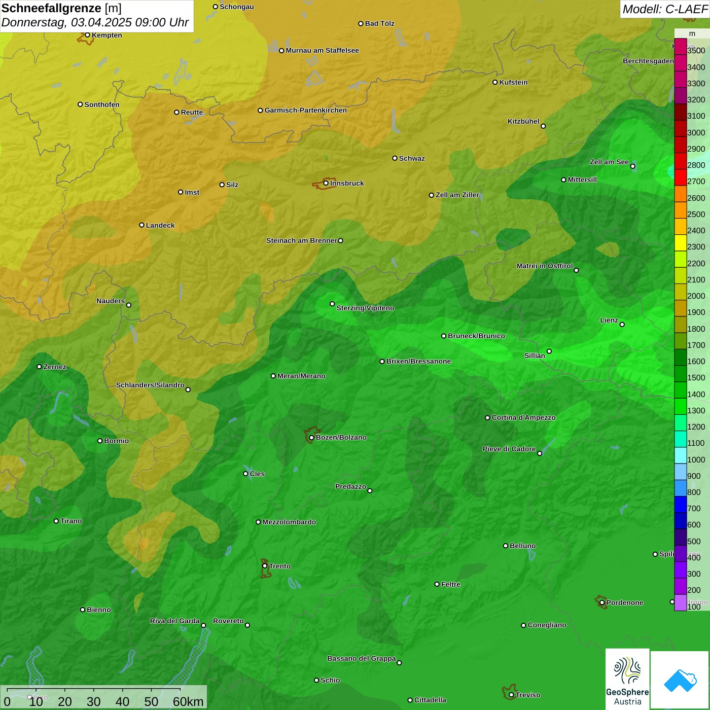This screenshot has width=710, height=710.
Task: Click the Sterzing/Vipiteno marker dot
Action: click(333, 304)
